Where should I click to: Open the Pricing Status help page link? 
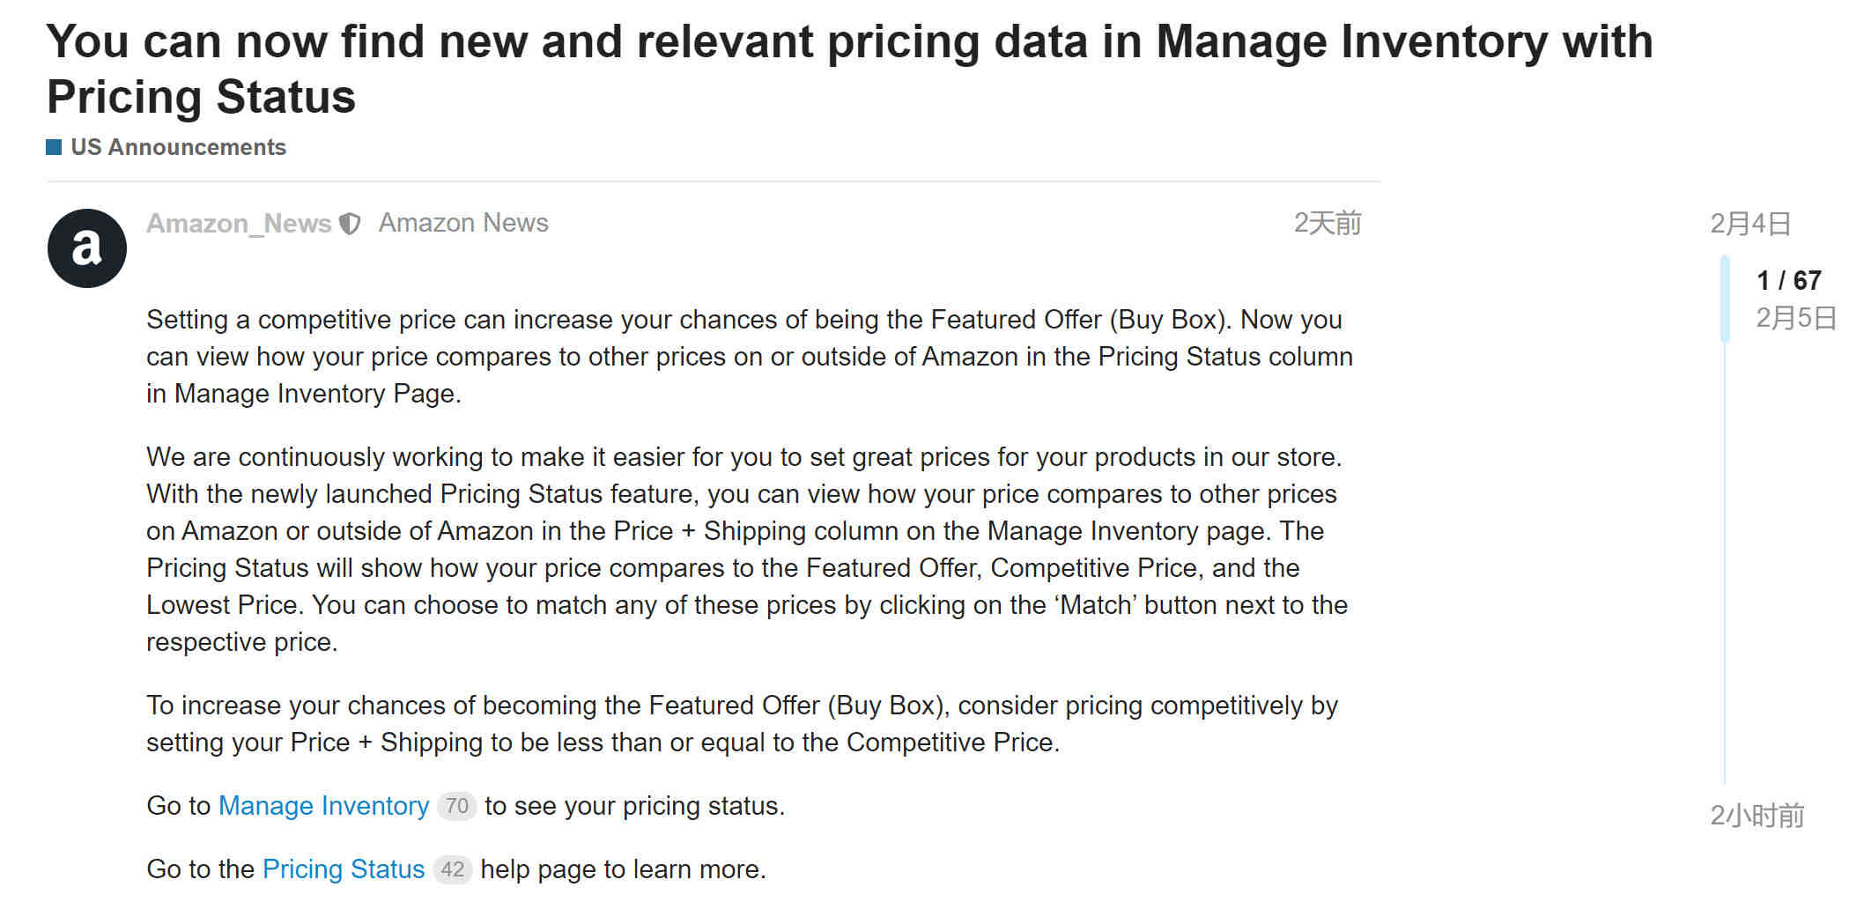[x=344, y=869]
